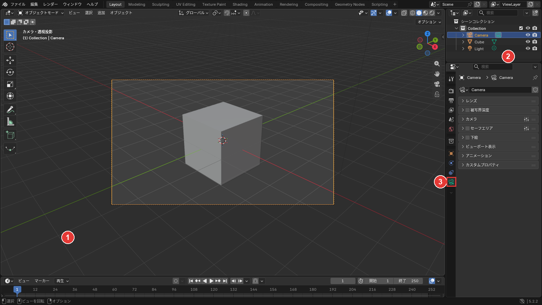
Task: Expand the ビューポート表示 panel
Action: 498,147
